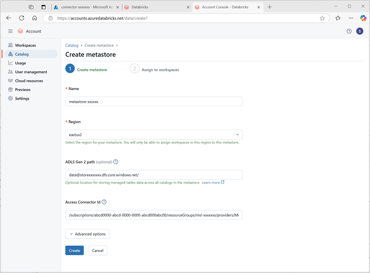This screenshot has width=370, height=273.
Task: Open Previews in the sidebar
Action: point(31,89)
